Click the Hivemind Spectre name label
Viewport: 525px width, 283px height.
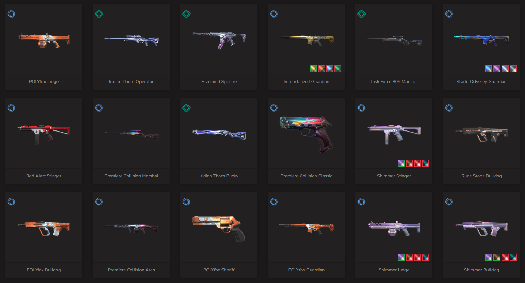219,82
